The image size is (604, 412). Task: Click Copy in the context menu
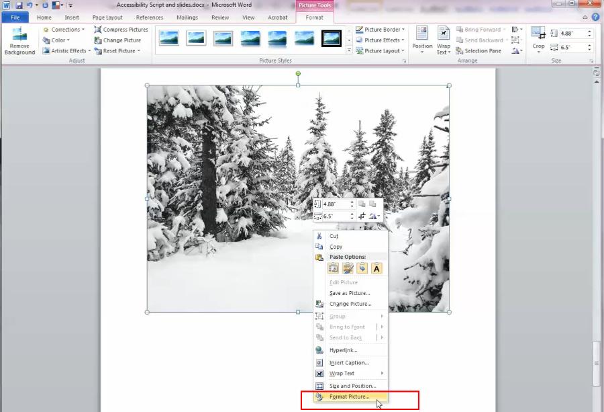point(335,247)
